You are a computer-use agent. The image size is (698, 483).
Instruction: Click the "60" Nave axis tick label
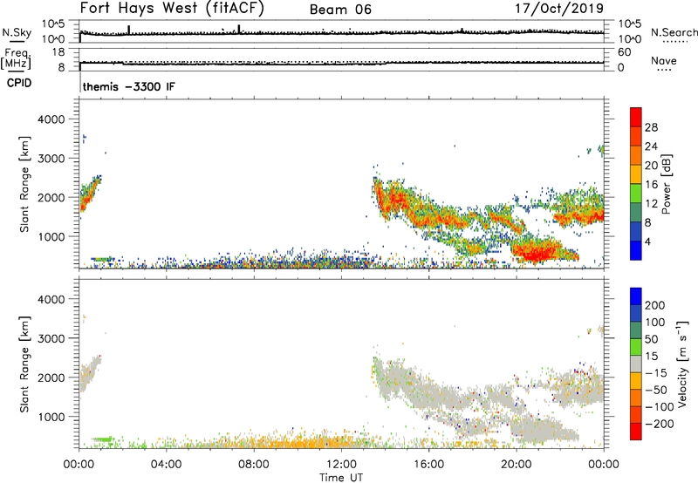tap(624, 52)
